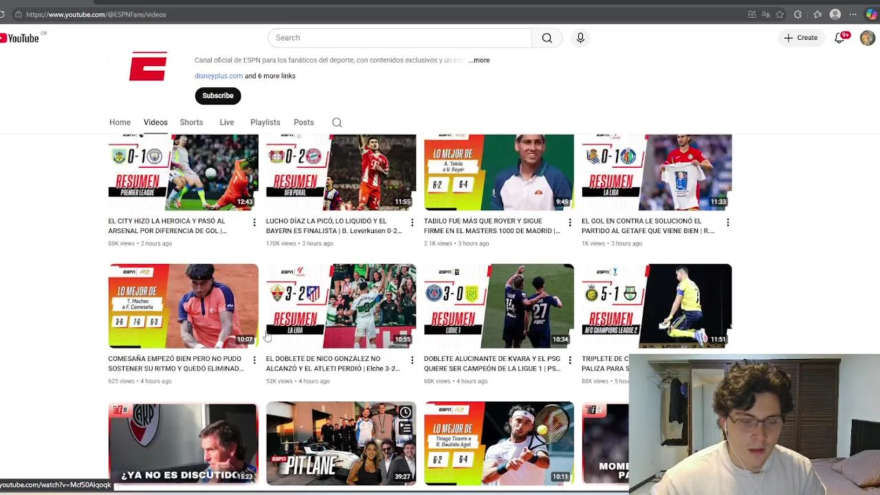
Task: Open options menu for El City Hizo La Heroica video
Action: 254,222
